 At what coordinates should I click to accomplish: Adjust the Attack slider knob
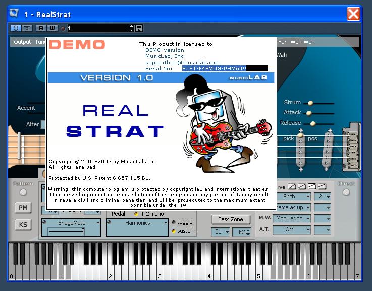point(309,113)
